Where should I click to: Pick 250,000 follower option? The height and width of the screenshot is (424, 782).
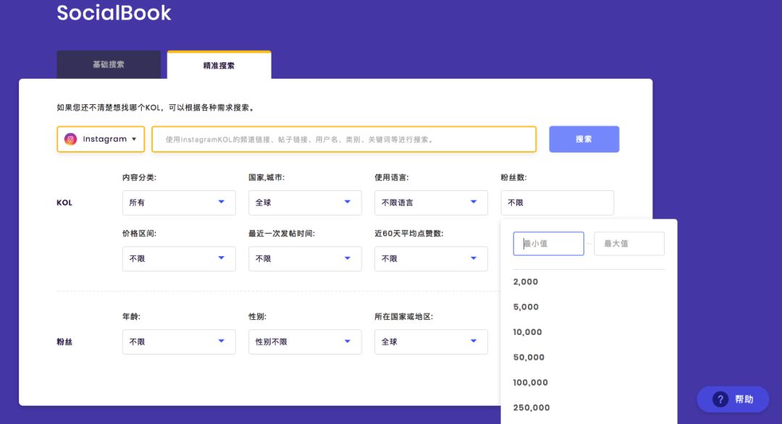(531, 407)
